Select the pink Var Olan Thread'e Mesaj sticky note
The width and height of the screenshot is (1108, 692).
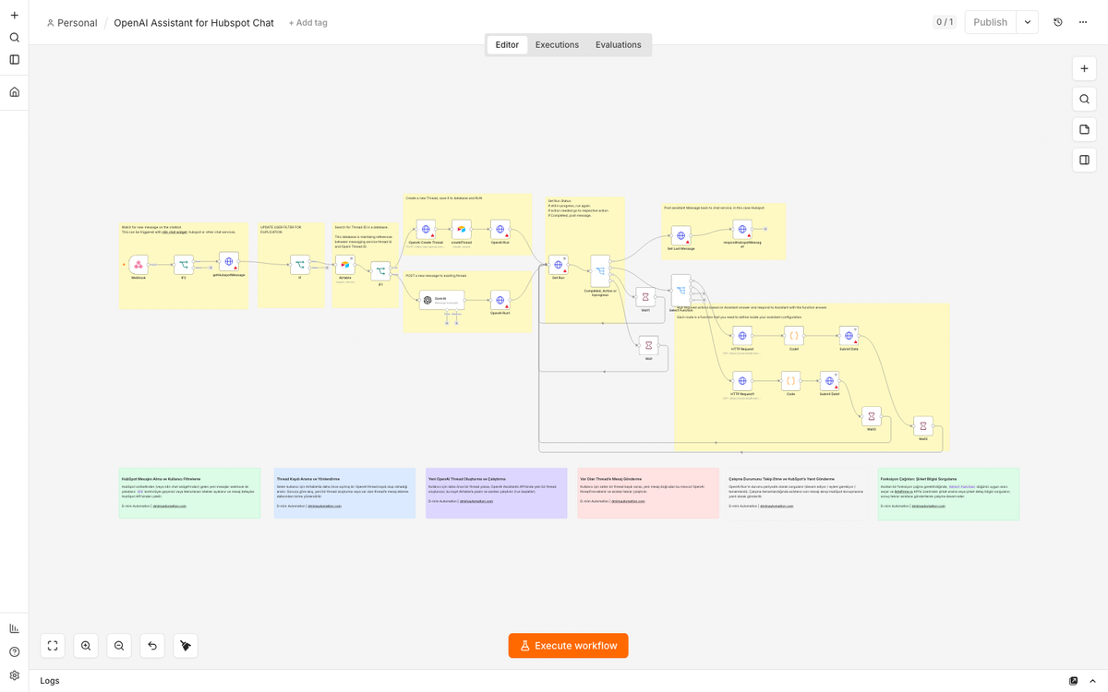[x=647, y=493]
